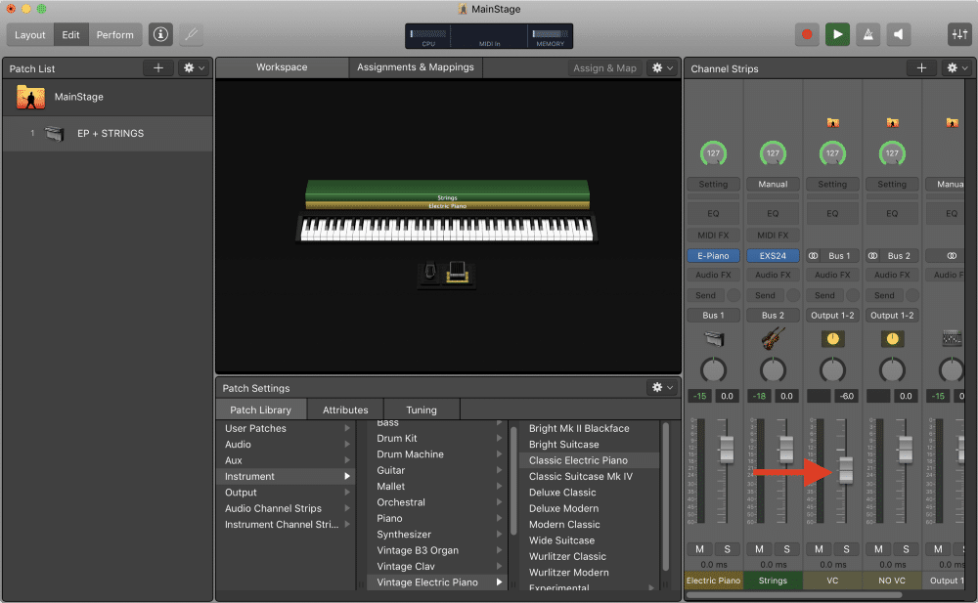978x603 pixels.
Task: Click the Assign & Map button
Action: [605, 68]
